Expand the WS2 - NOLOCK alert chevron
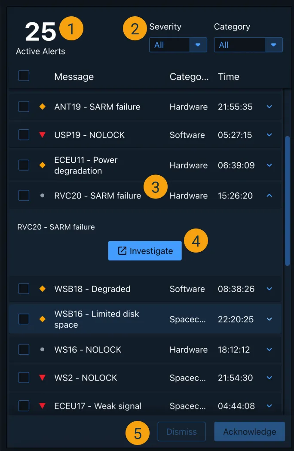The image size is (294, 451). 269,378
